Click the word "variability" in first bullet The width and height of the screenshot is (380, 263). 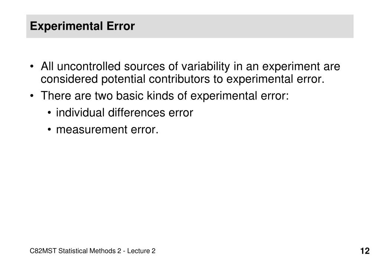tap(205, 66)
